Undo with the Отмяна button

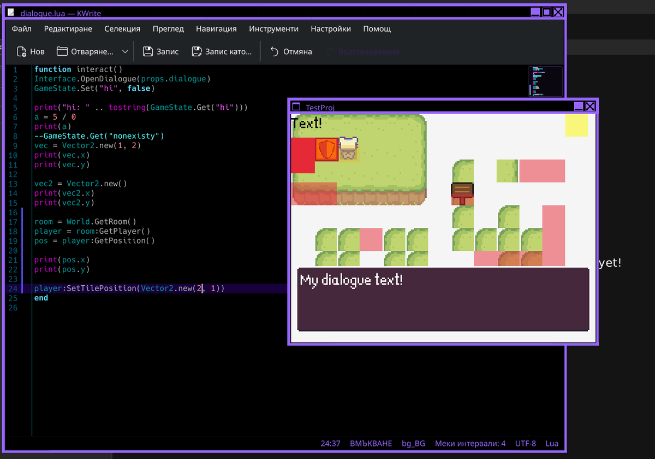tap(291, 51)
